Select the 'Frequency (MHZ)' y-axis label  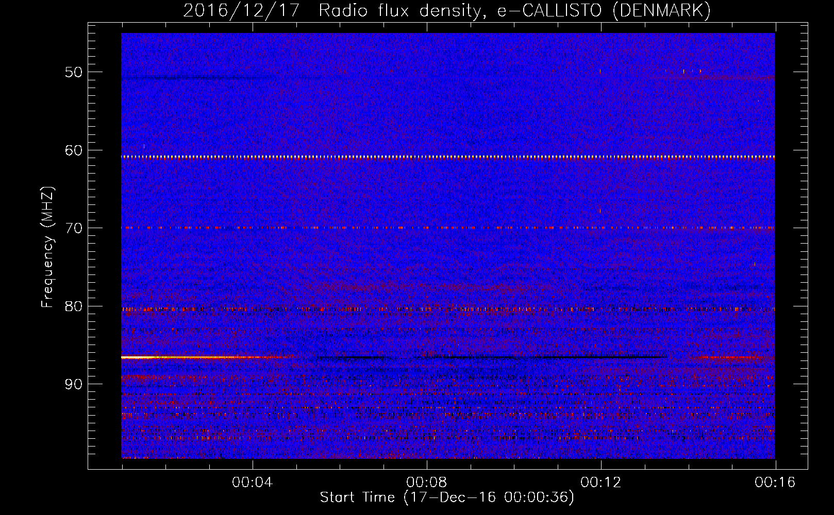[47, 248]
